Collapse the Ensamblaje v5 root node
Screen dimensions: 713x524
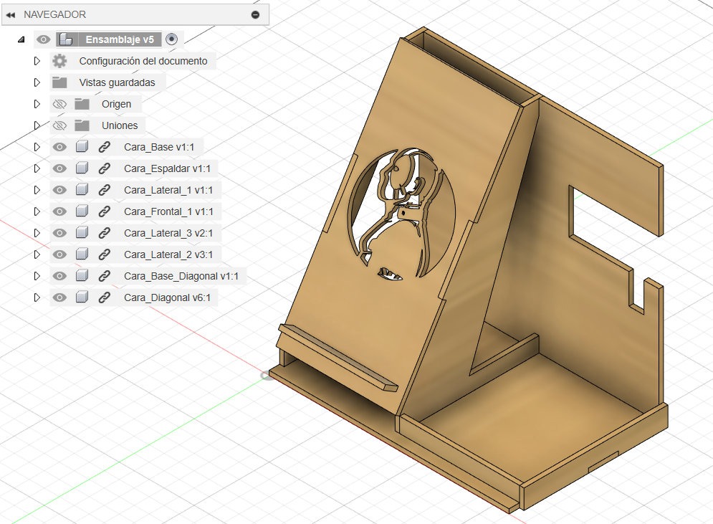point(21,39)
